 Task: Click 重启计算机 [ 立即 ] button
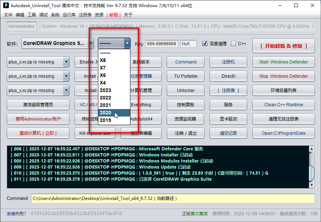pos(38,133)
